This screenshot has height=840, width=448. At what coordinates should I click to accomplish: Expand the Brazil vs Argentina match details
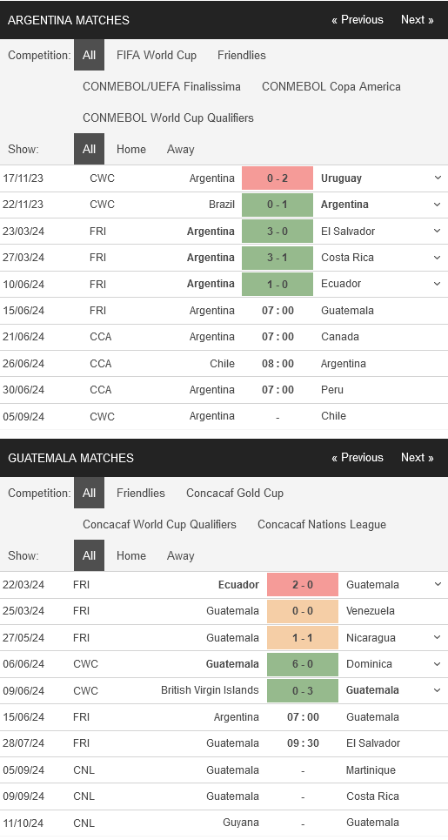pos(438,204)
